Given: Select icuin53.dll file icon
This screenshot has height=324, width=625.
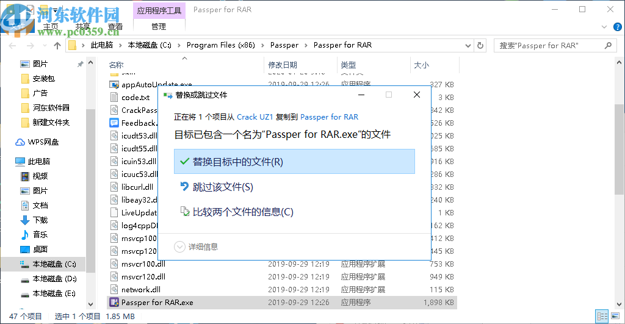Looking at the screenshot, I should tap(114, 162).
